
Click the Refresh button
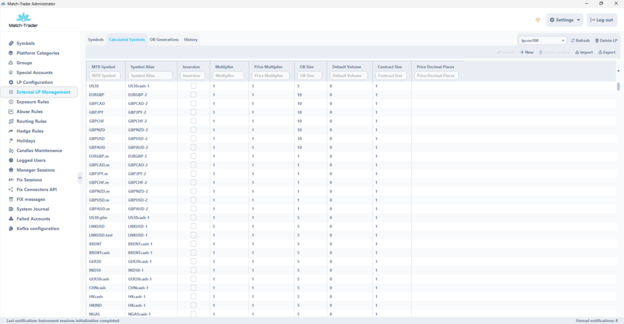click(580, 40)
